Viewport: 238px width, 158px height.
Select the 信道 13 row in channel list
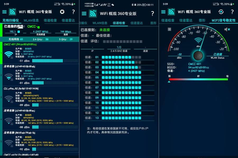[119, 118]
